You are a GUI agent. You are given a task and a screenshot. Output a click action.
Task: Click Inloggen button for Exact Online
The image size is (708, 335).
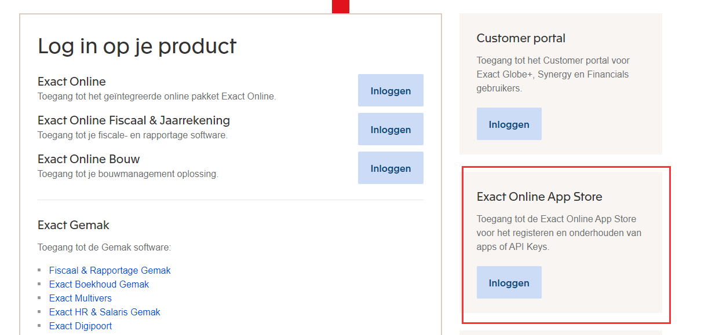pos(391,90)
